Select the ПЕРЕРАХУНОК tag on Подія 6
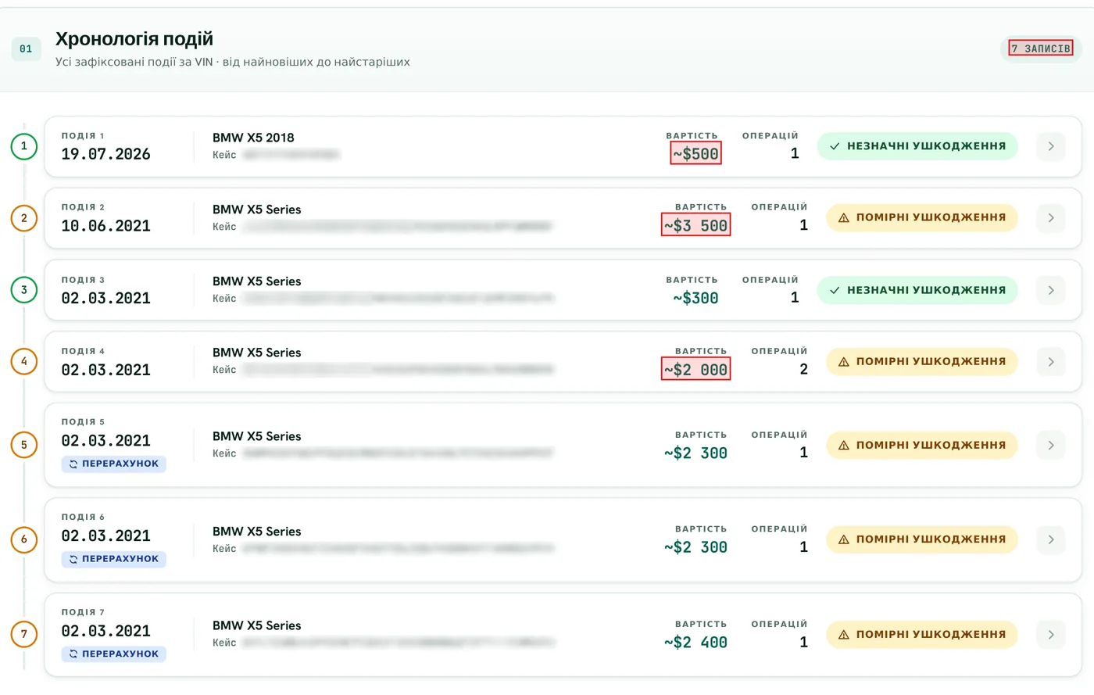The image size is (1094, 695). [x=114, y=559]
